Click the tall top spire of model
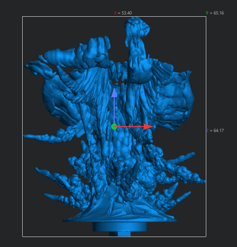This screenshot has height=247, width=237. click(x=137, y=33)
